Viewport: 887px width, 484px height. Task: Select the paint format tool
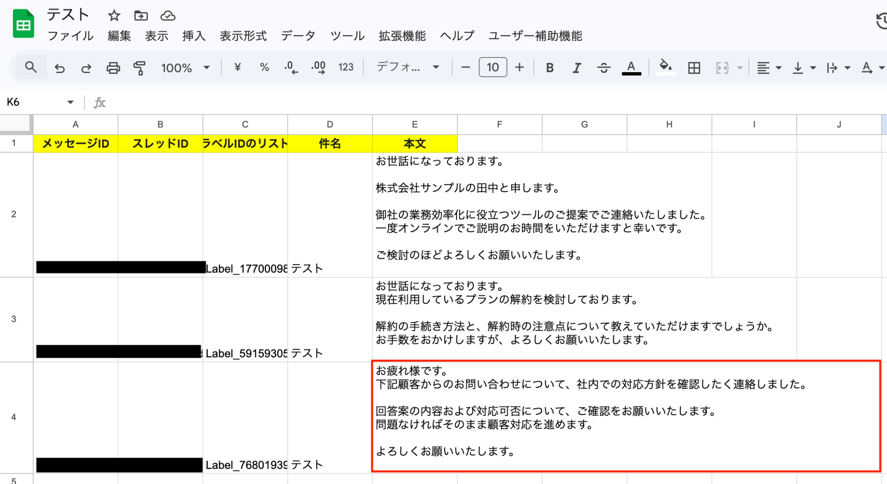(139, 68)
